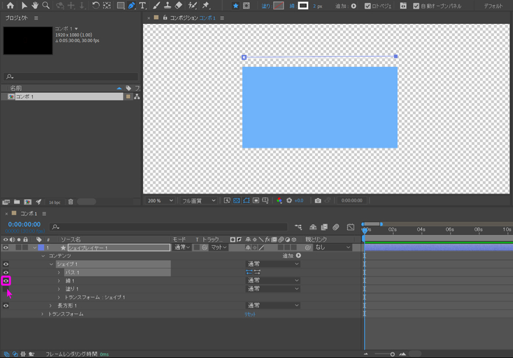Choose the Hand tool
This screenshot has width=513, height=358.
click(x=35, y=6)
